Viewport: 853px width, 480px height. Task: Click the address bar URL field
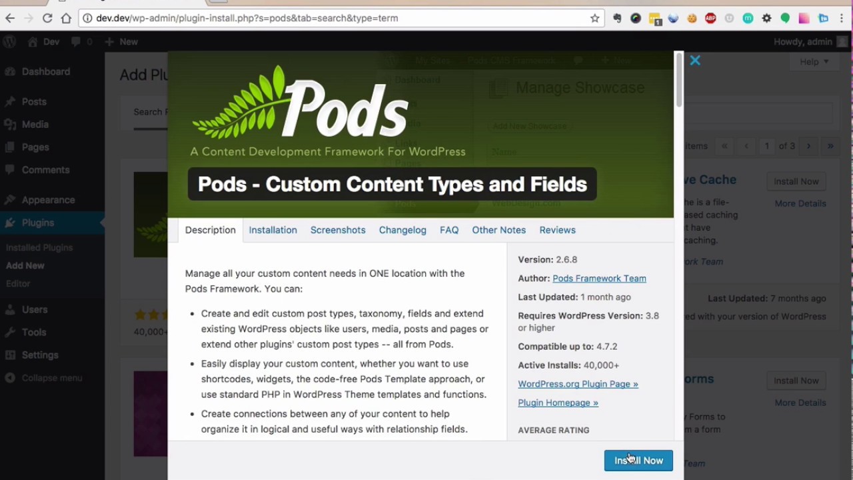[340, 18]
